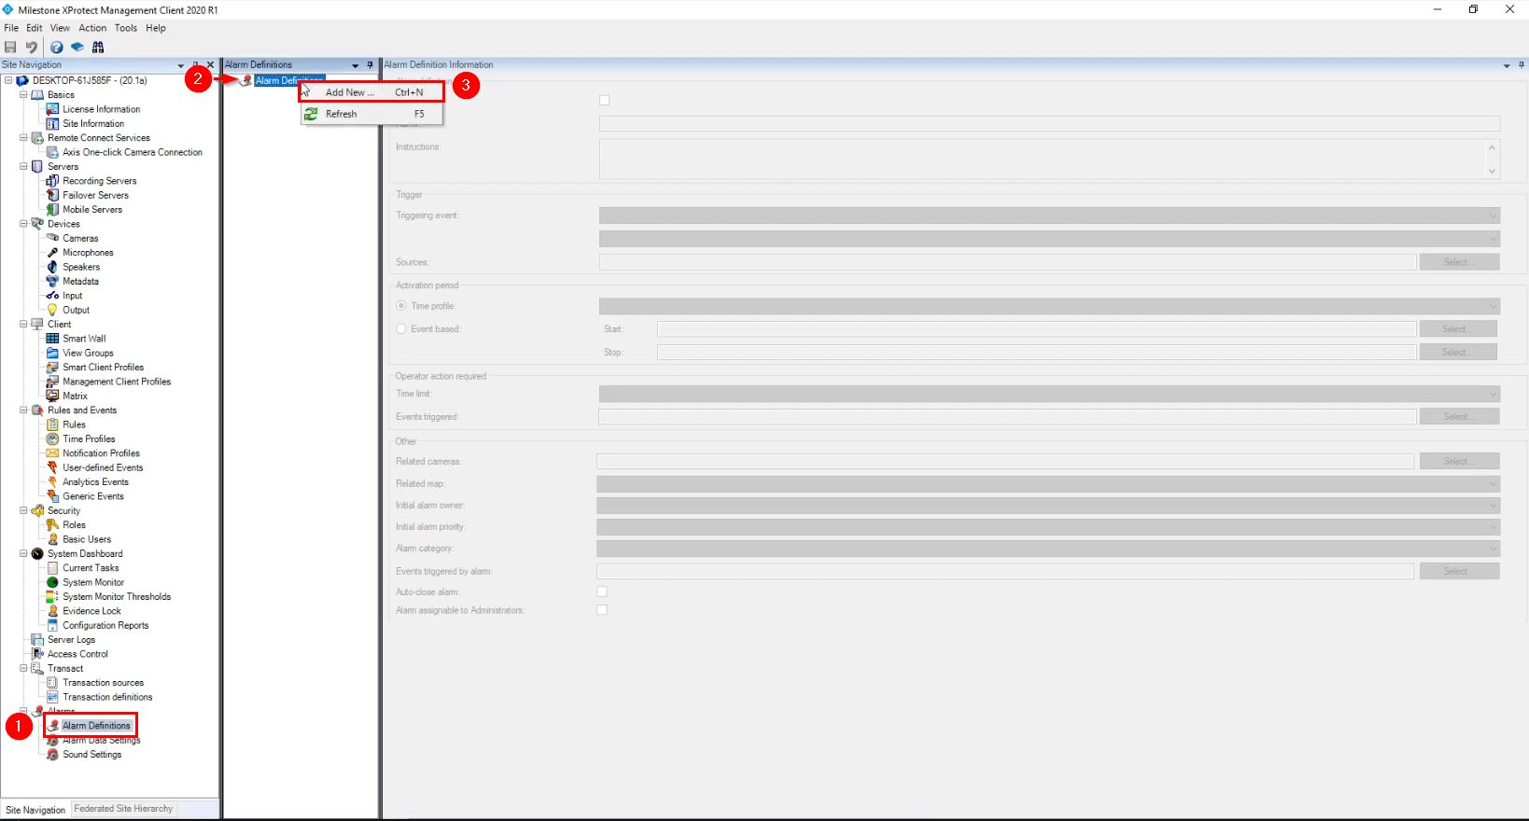This screenshot has height=821, width=1529.
Task: Select Transaction definitions tree item
Action: (x=107, y=697)
